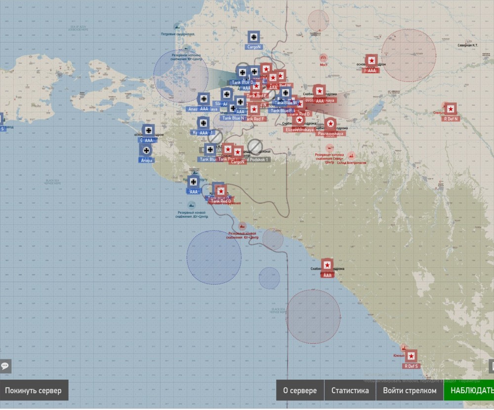The height and width of the screenshot is (410, 494).
Task: Click the red Склад боеприпасов depot icon
Action: tap(351, 156)
